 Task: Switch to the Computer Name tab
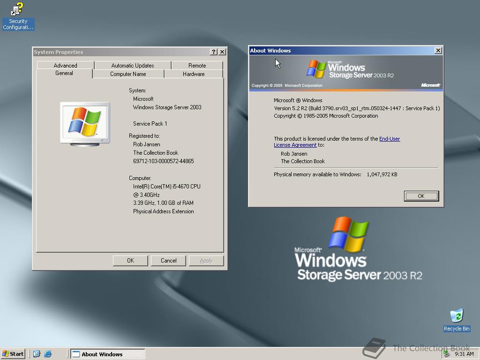coord(128,74)
